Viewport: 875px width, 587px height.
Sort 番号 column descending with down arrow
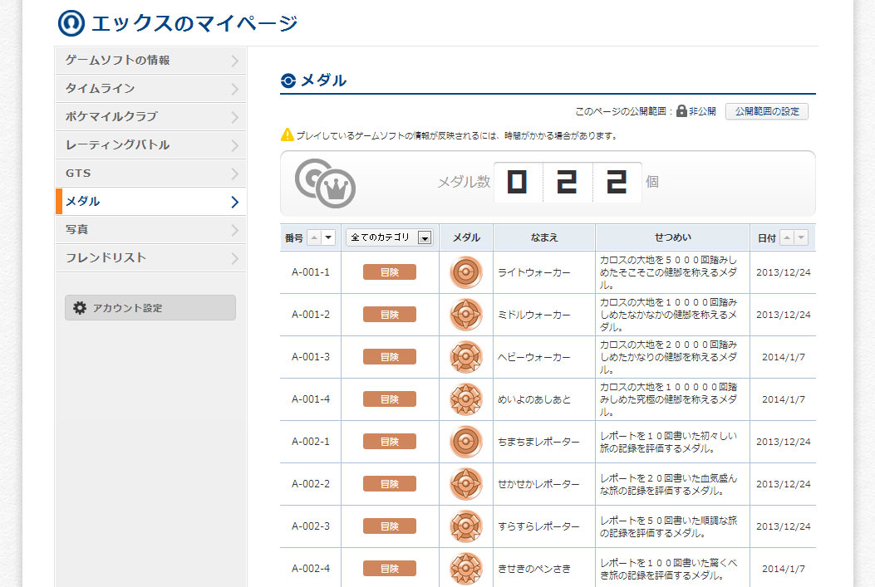click(328, 237)
